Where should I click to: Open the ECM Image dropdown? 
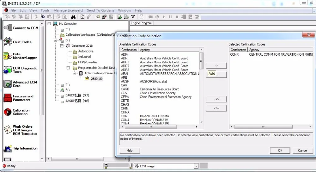[x=196, y=166]
